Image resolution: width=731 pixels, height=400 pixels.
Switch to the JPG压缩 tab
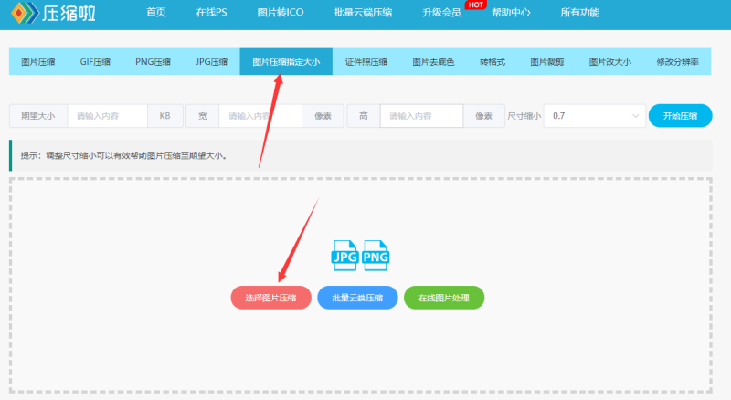click(211, 61)
